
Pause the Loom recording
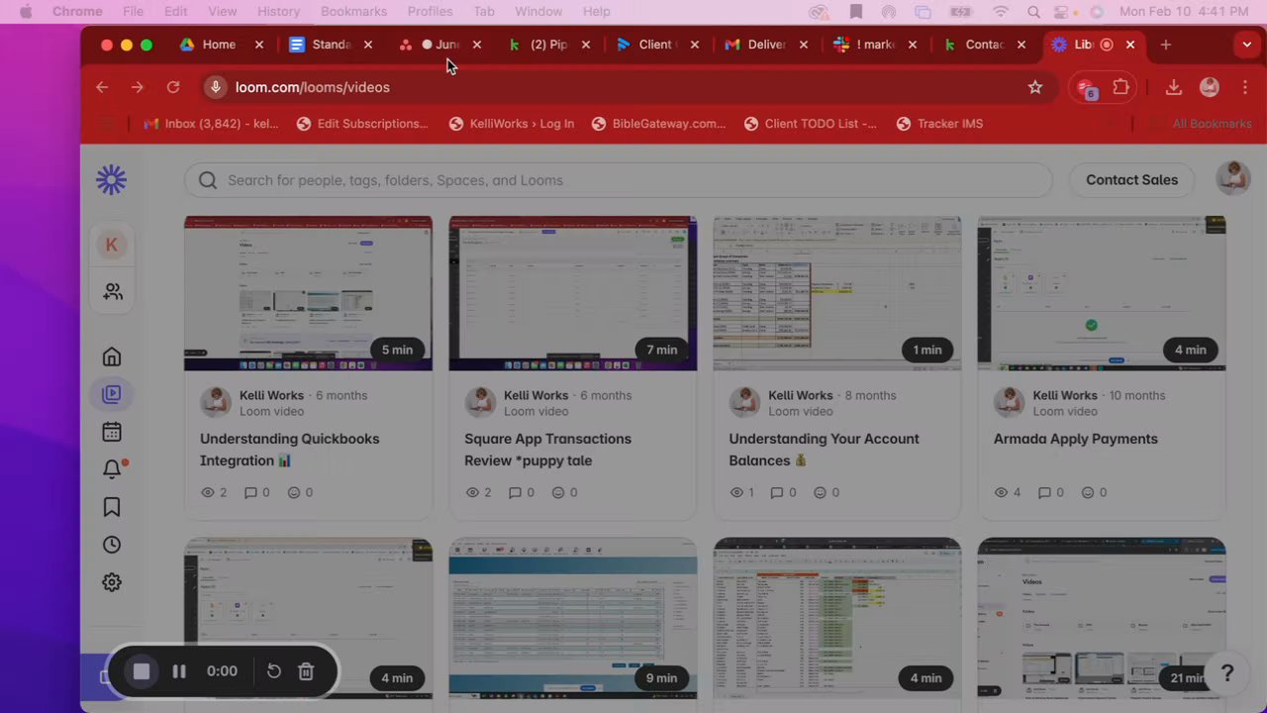[179, 671]
